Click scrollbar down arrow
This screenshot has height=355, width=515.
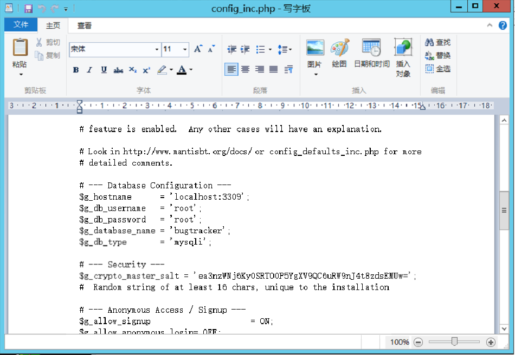click(x=504, y=328)
